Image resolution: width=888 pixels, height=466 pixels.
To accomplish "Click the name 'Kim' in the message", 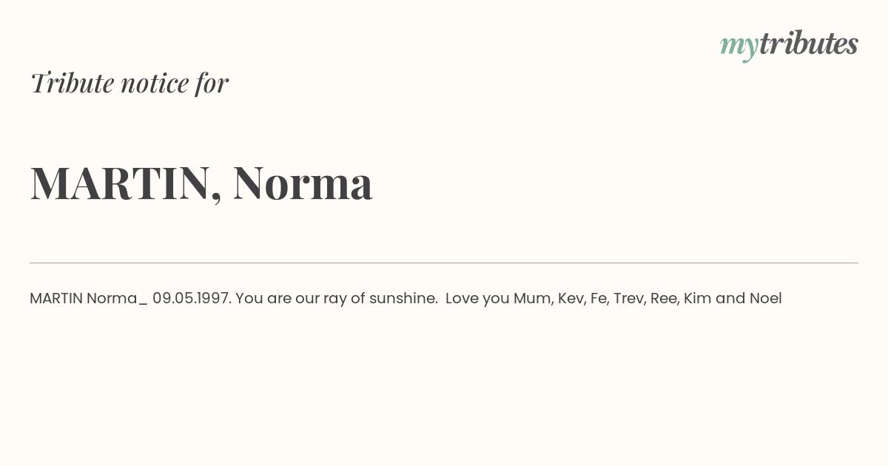I will 696,298.
